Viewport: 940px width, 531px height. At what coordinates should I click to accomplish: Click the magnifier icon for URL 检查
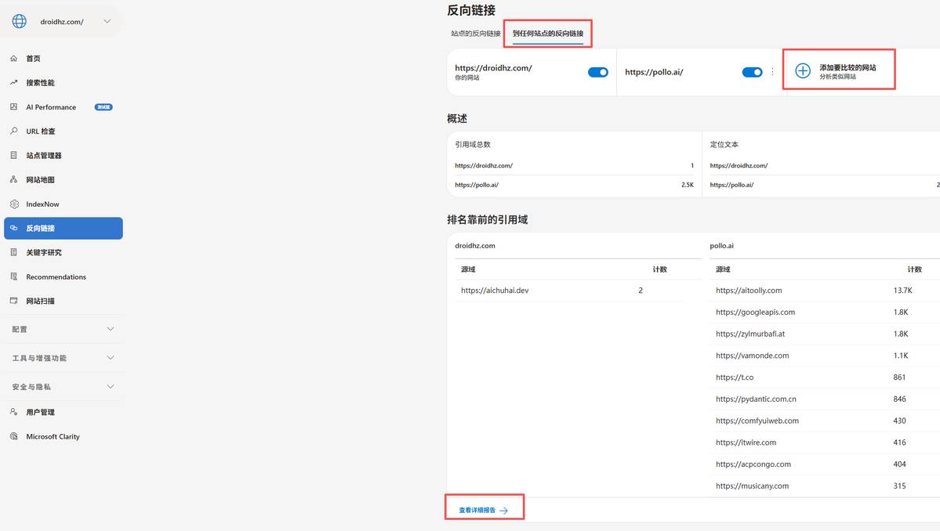pyautogui.click(x=14, y=131)
